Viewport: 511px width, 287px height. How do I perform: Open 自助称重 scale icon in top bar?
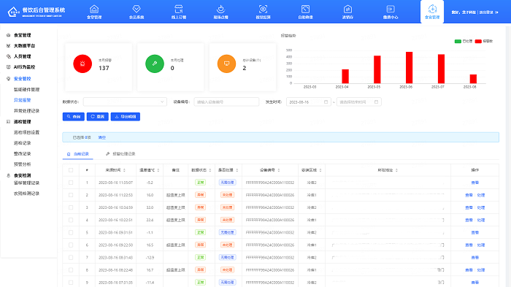click(305, 9)
